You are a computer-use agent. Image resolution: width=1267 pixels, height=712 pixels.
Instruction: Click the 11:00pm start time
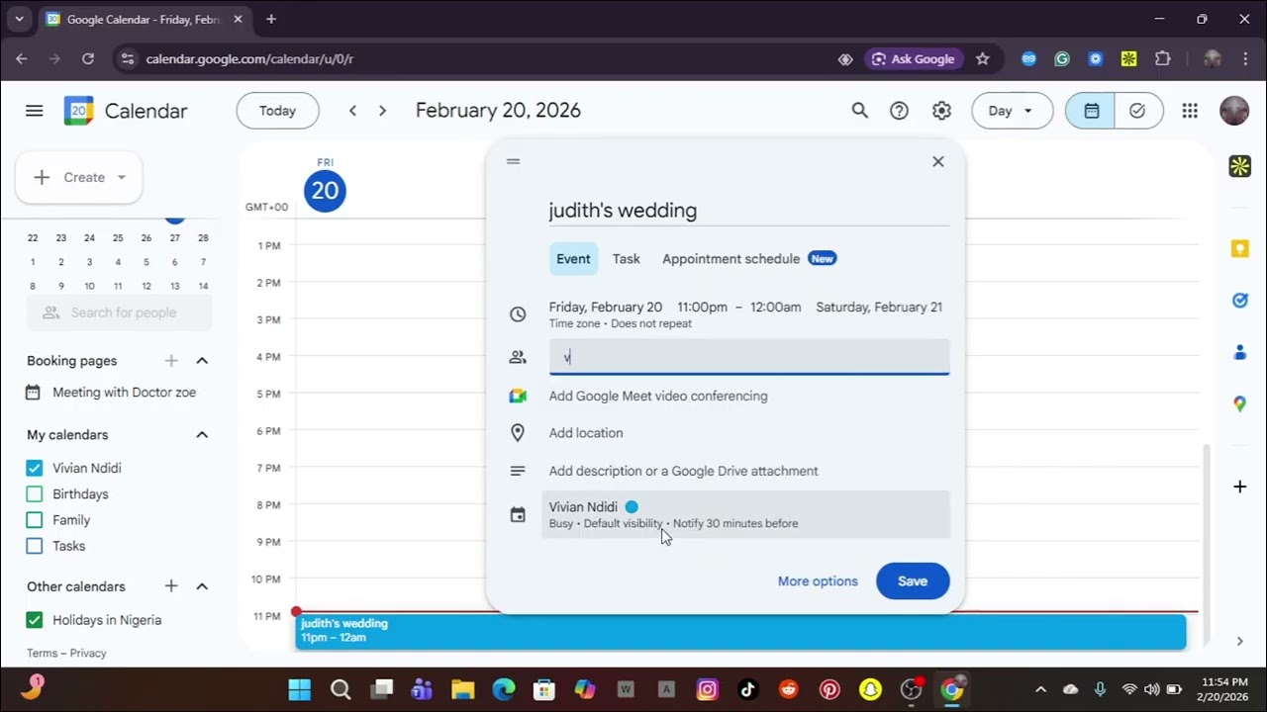tap(702, 308)
